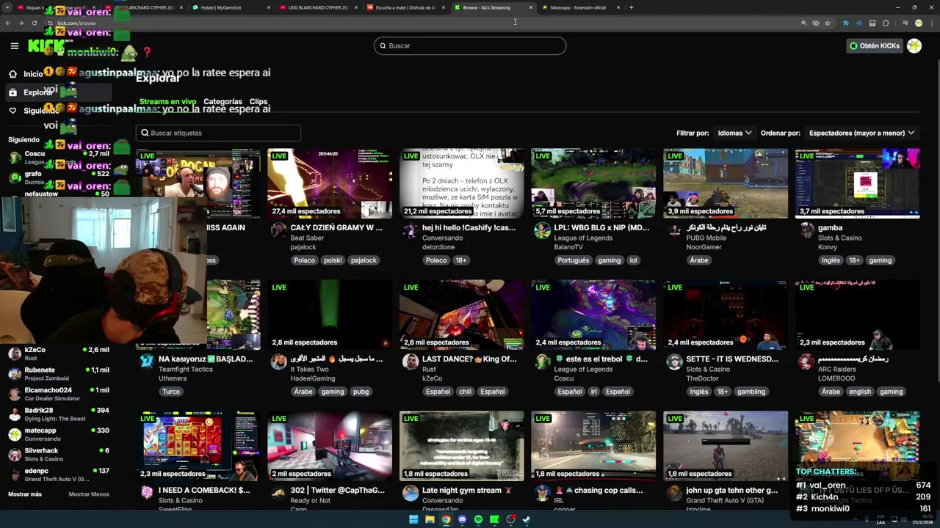Image resolution: width=940 pixels, height=528 pixels.
Task: Open Silverhack avatar in following list
Action: (15, 455)
